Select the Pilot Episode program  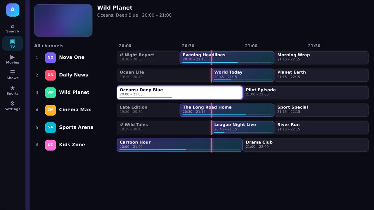(x=306, y=92)
